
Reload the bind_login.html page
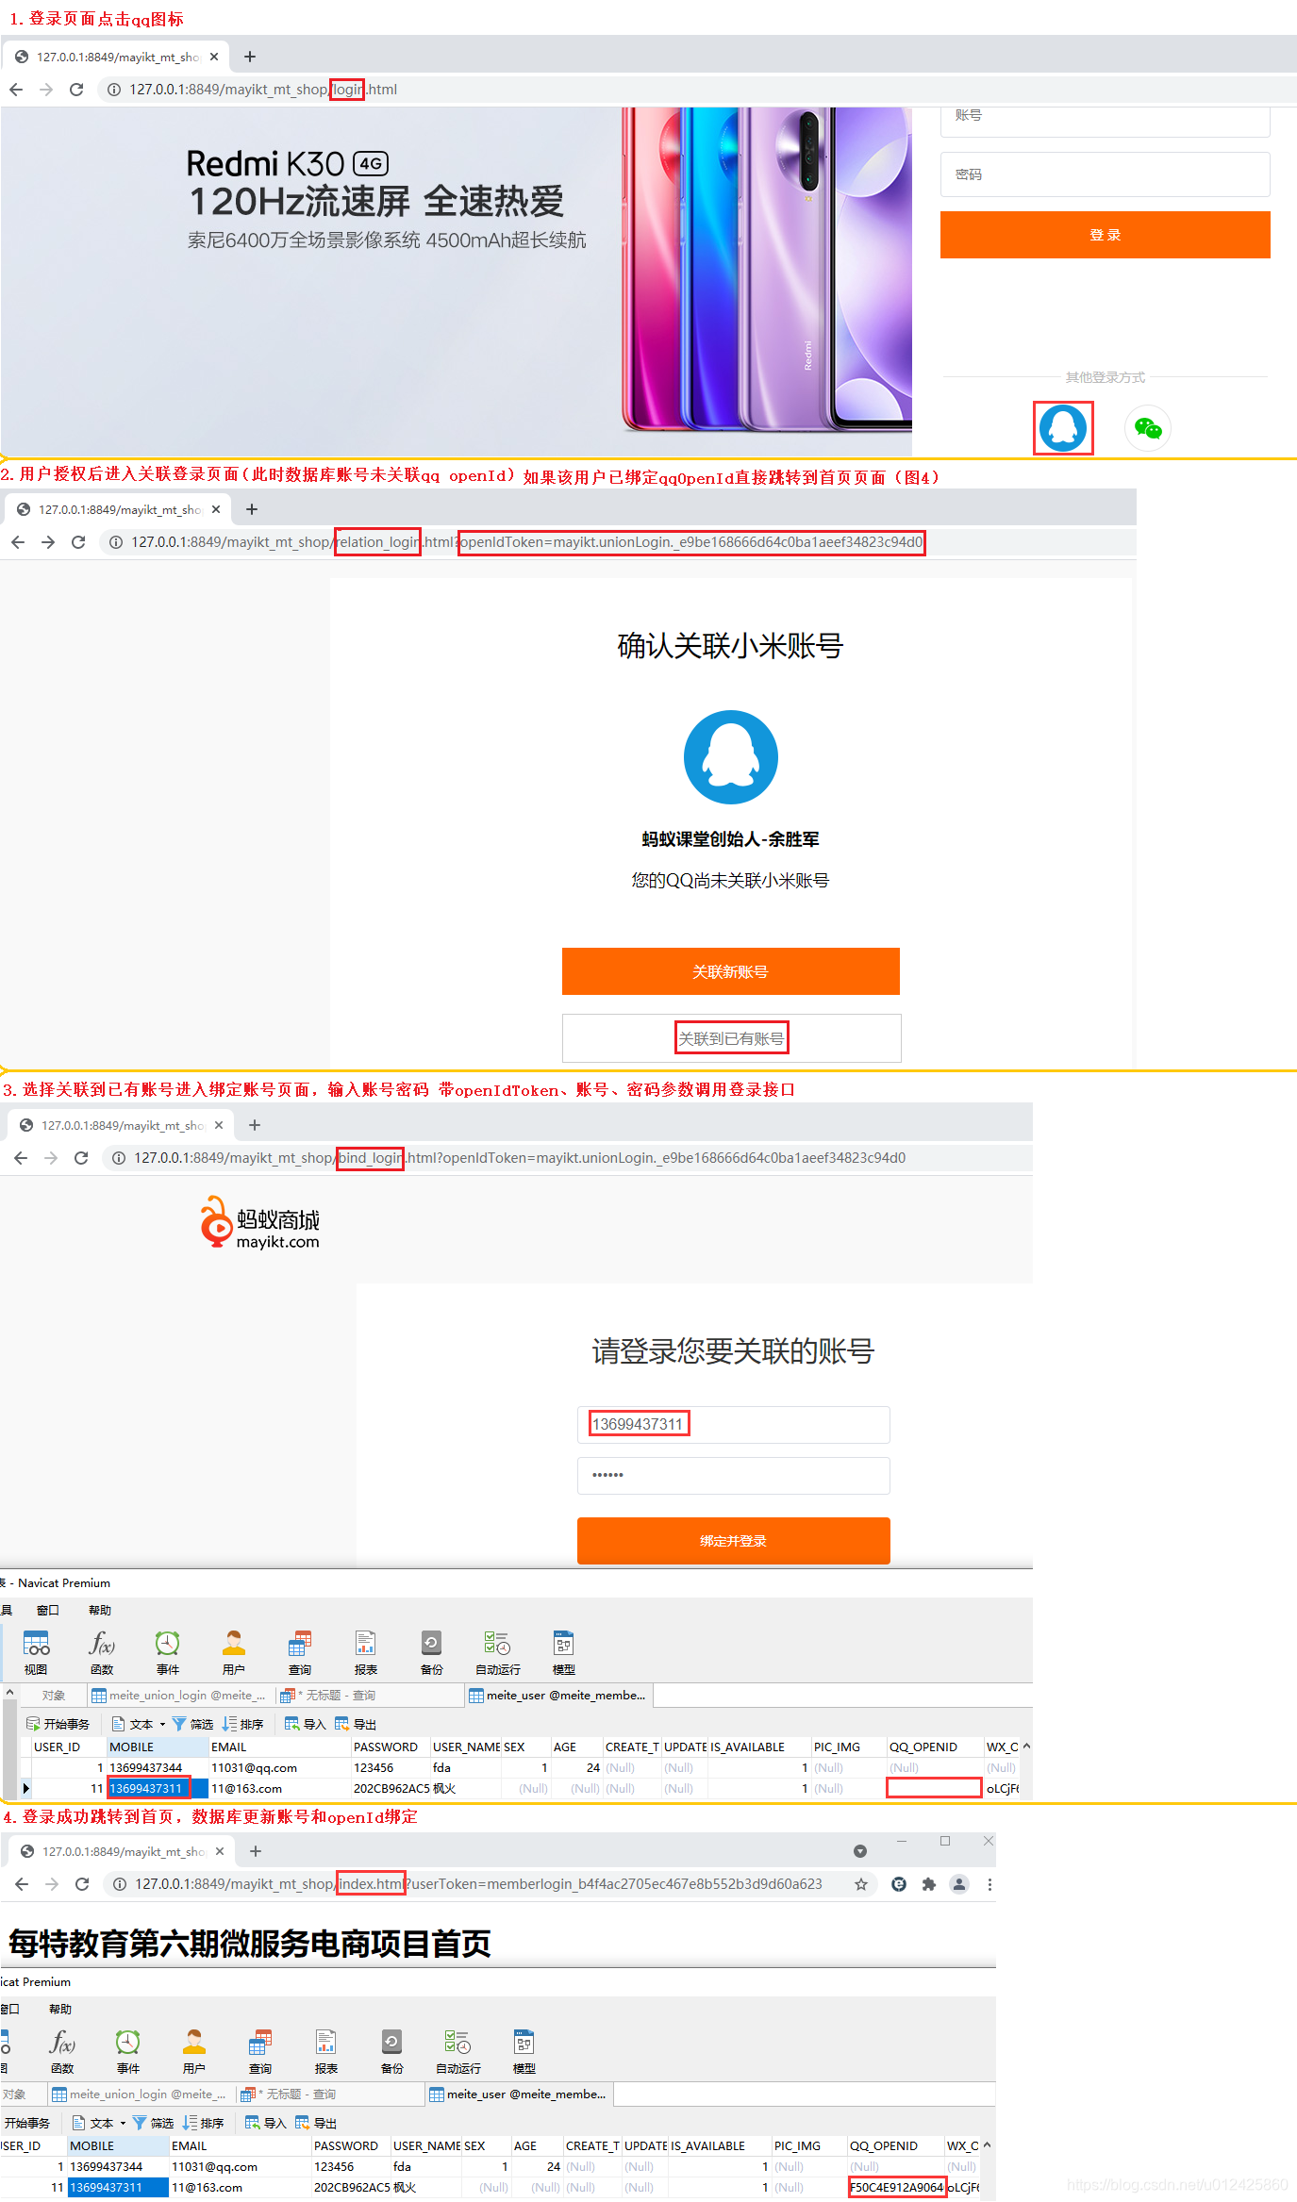(x=81, y=1158)
